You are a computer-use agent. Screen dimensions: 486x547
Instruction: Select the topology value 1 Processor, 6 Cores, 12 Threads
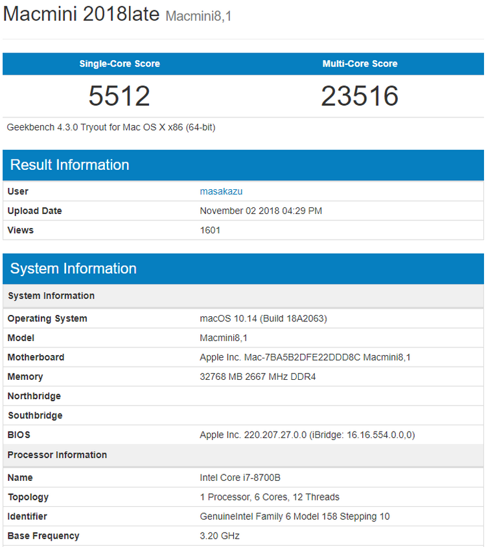pos(270,497)
